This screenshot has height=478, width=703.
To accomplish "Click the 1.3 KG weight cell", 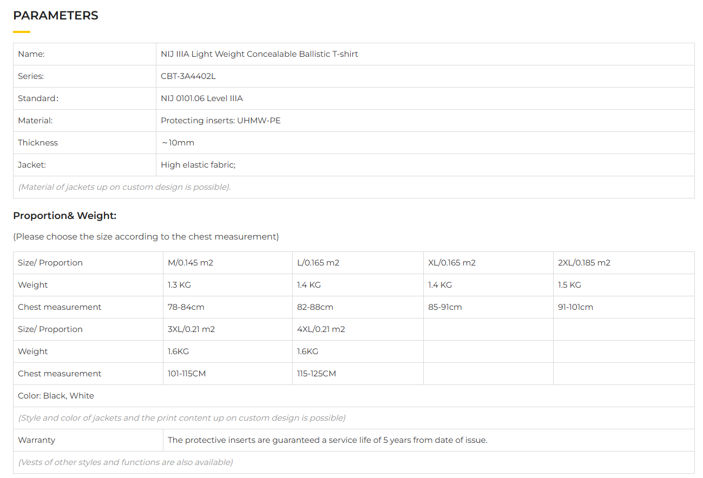I will [x=179, y=285].
